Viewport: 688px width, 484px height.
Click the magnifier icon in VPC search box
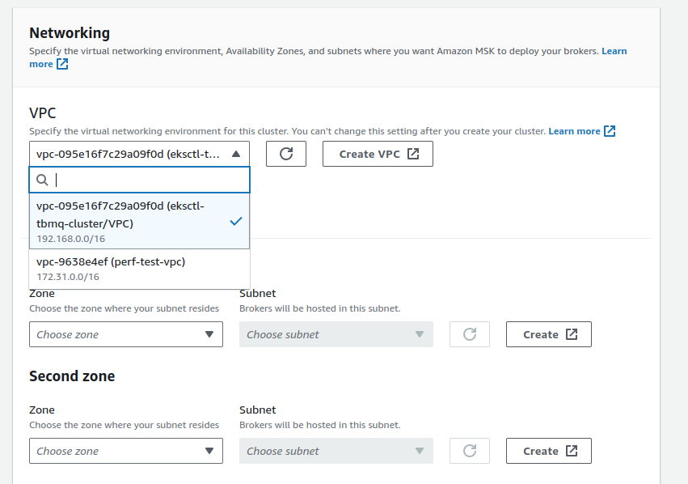click(x=43, y=180)
